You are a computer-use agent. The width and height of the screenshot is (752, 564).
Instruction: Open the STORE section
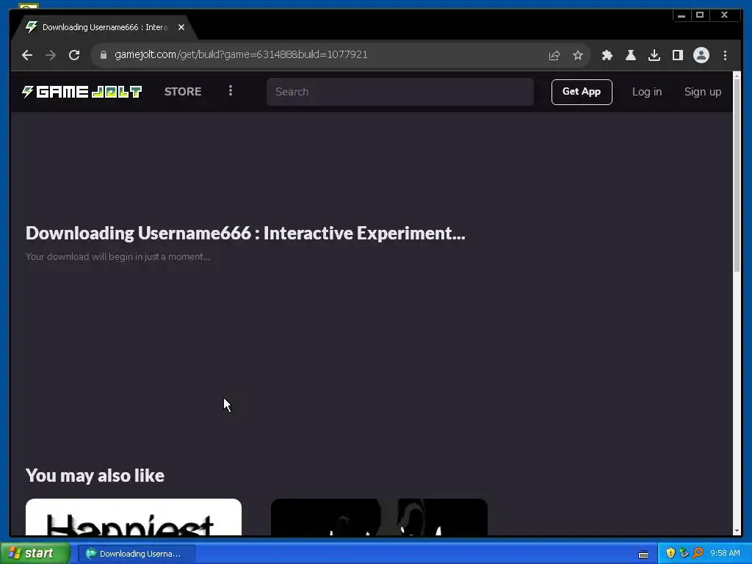[183, 92]
